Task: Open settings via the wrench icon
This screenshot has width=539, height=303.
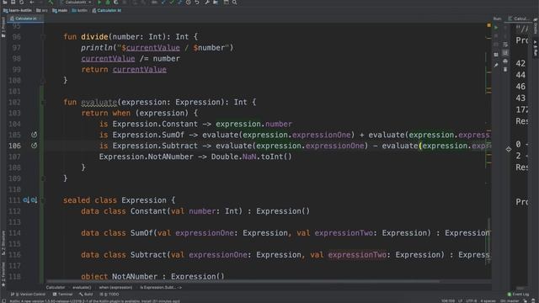Action: tap(207, 2)
